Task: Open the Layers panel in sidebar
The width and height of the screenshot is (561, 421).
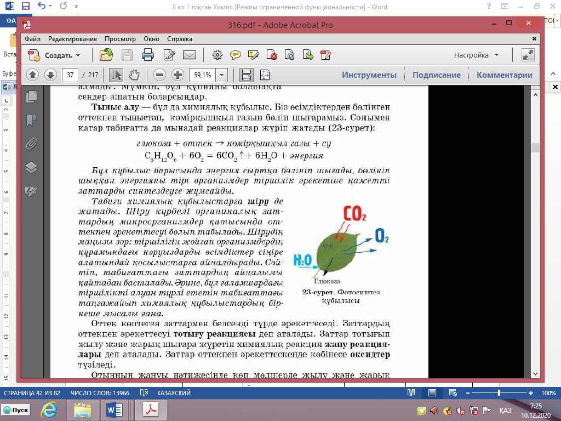Action: 31,168
